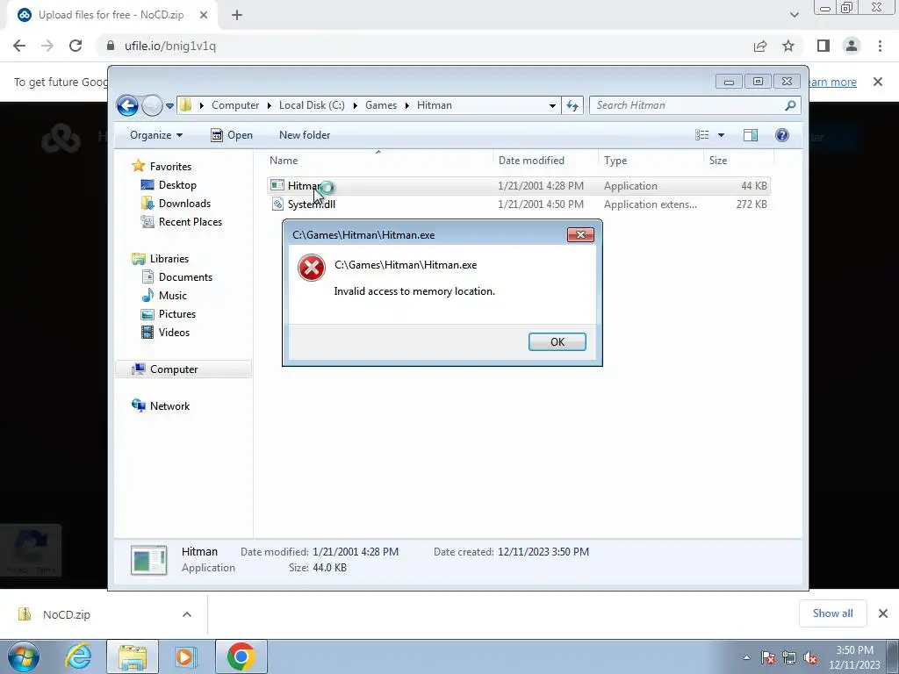Viewport: 899px width, 674px height.
Task: Show hidden system tray icons
Action: pyautogui.click(x=746, y=657)
